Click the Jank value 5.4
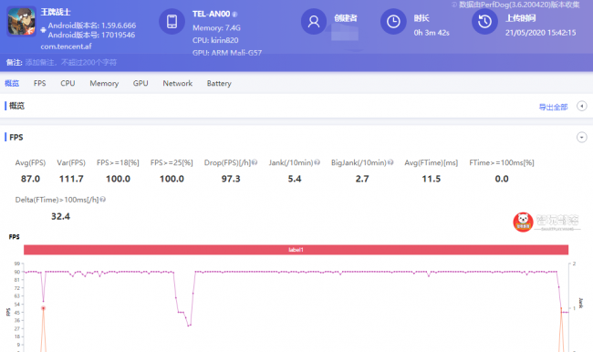 pos(295,179)
